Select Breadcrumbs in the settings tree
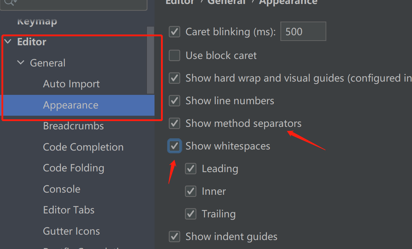 [73, 126]
